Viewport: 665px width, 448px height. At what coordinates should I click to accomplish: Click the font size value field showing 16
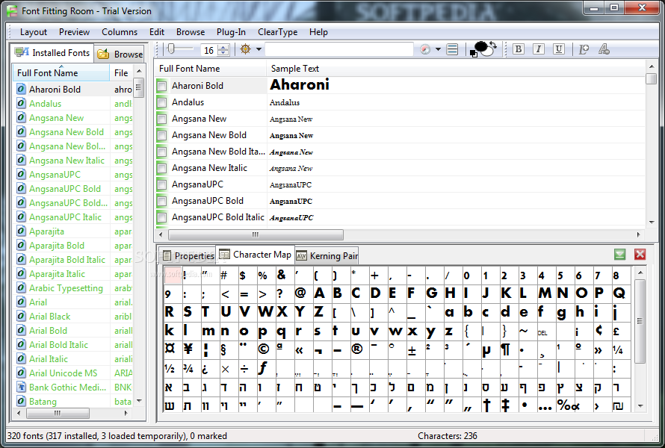209,50
